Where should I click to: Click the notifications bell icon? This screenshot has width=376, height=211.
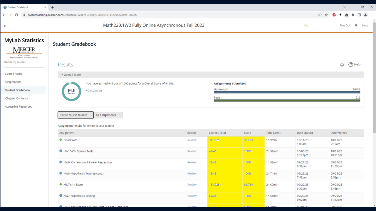pos(356,25)
